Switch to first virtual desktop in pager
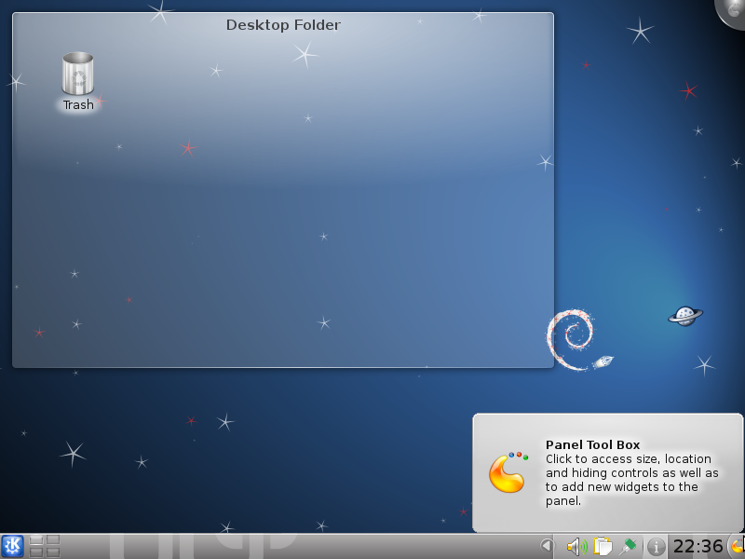745x559 pixels. pyautogui.click(x=36, y=540)
